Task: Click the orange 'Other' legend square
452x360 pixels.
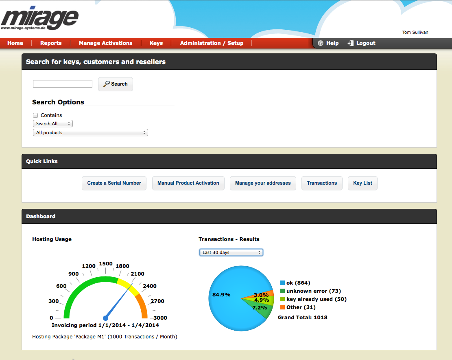Action: pos(282,307)
